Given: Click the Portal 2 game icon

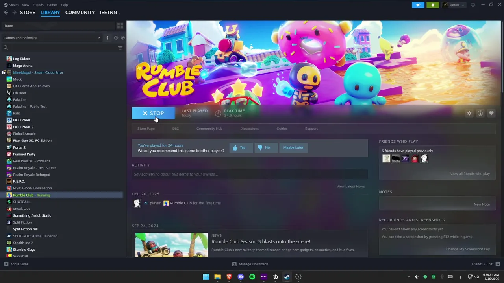Looking at the screenshot, I should (9, 147).
